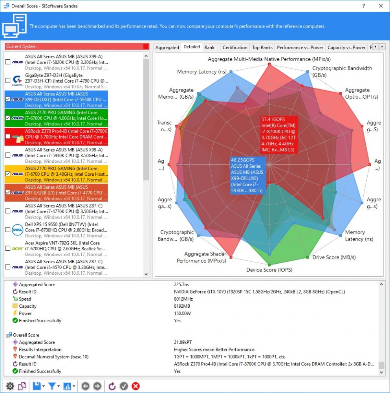Uncheck the ASUS Z170 PRO GAMING i7-6700 checkbox

click(8, 174)
